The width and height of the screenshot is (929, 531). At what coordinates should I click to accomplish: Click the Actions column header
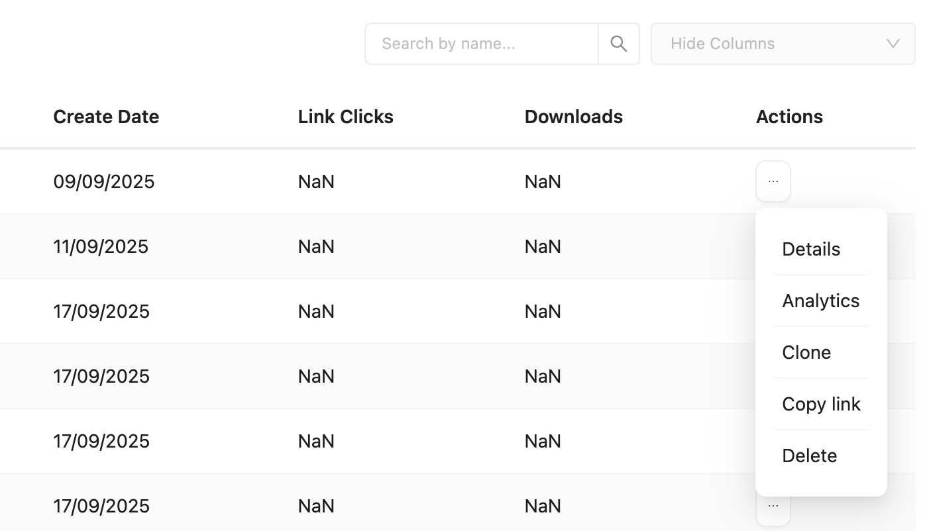pyautogui.click(x=789, y=117)
